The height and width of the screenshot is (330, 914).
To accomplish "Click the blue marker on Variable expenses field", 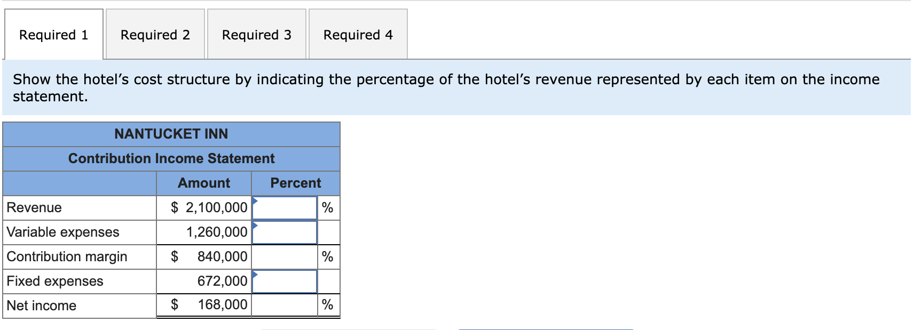I will pos(256,226).
